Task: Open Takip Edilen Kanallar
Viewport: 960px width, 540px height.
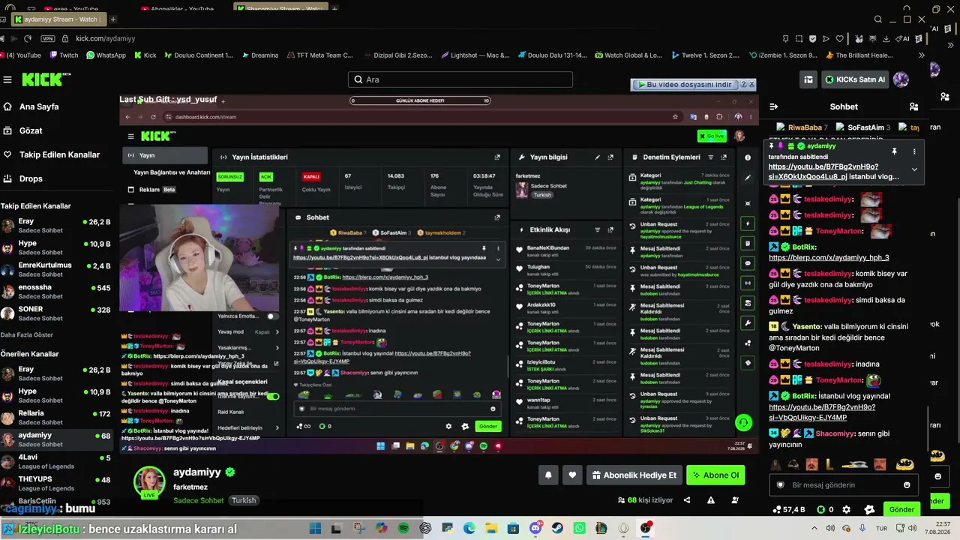Action: pos(59,154)
